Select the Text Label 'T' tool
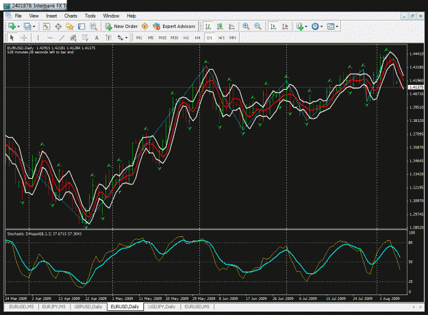The image size is (428, 315). click(108, 38)
